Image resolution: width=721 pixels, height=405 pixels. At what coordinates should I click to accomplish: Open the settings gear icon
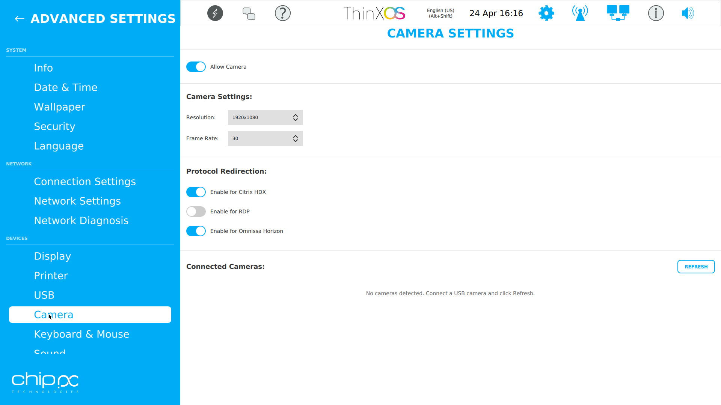click(546, 13)
